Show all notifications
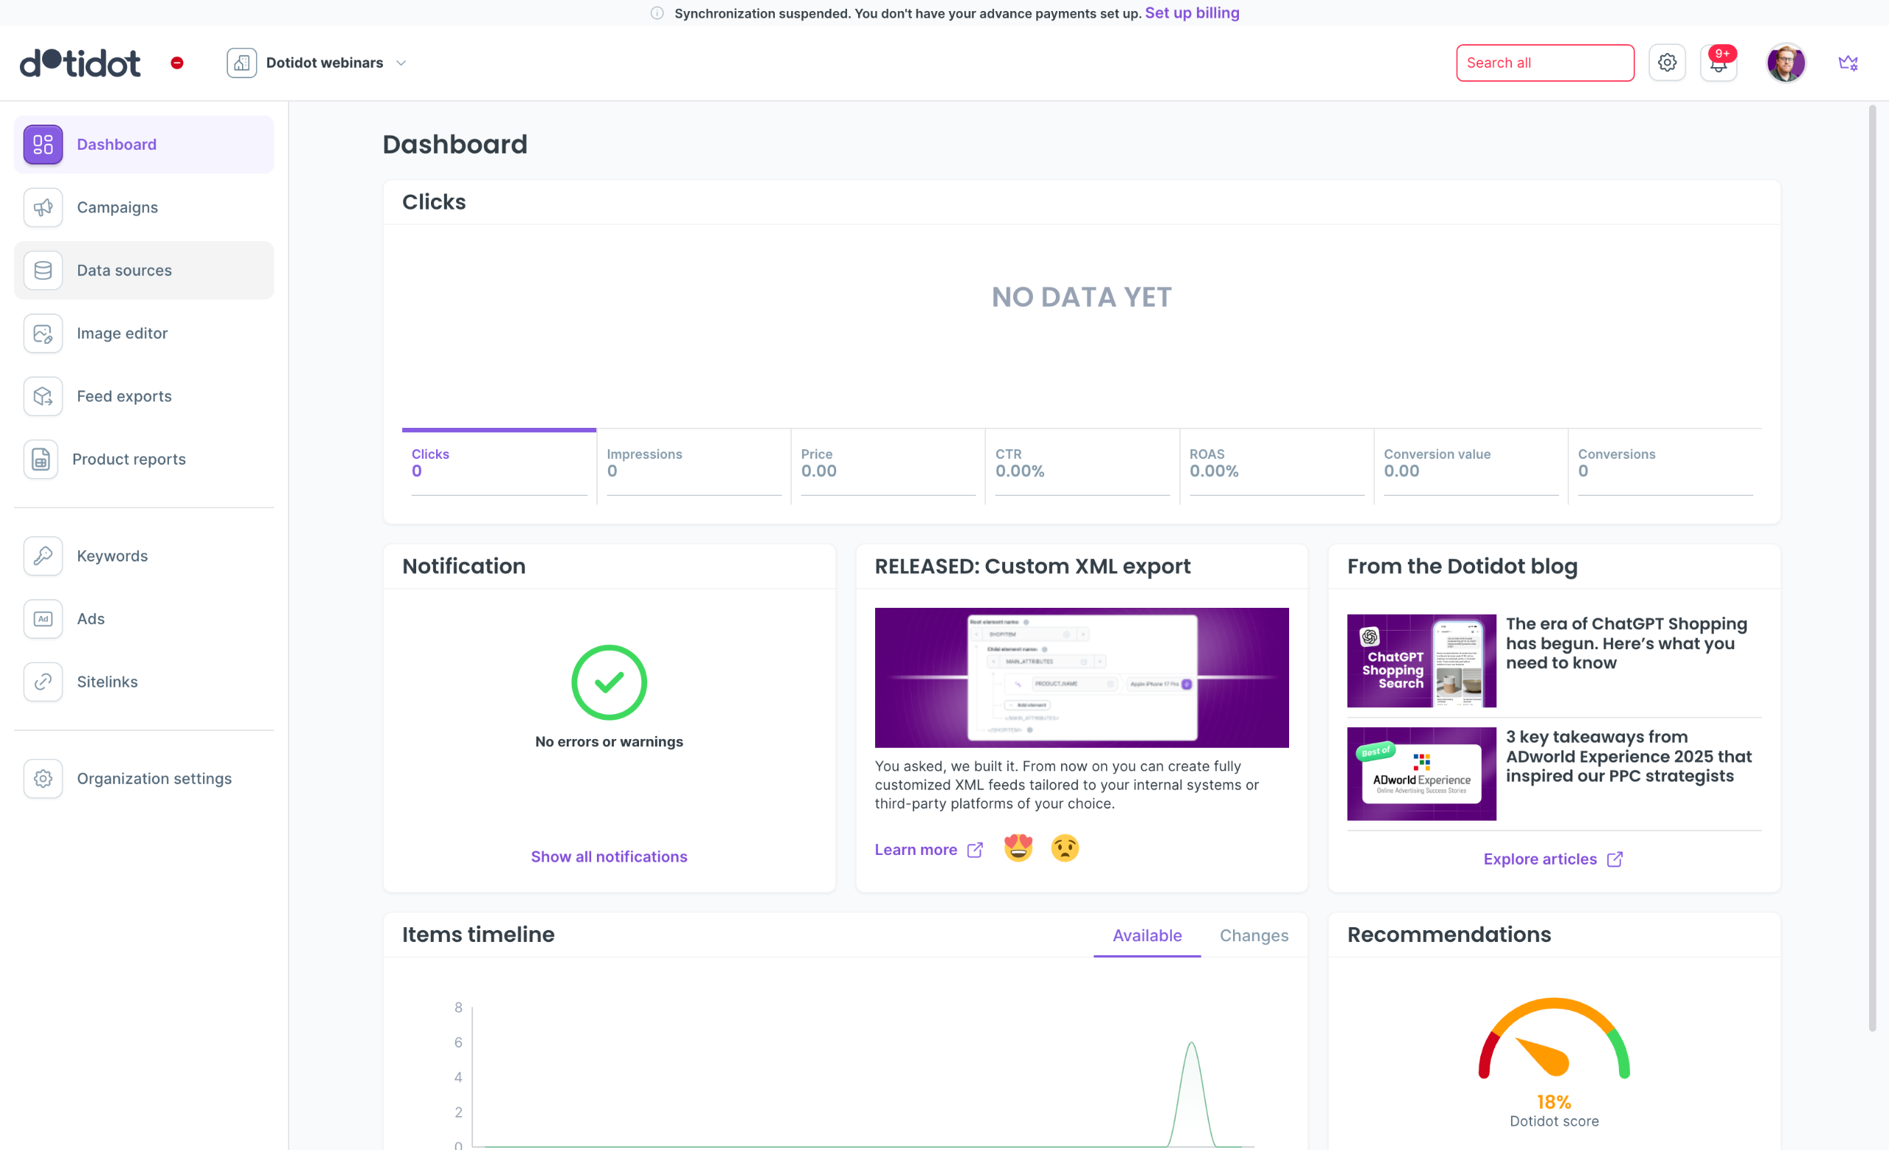 pos(609,856)
